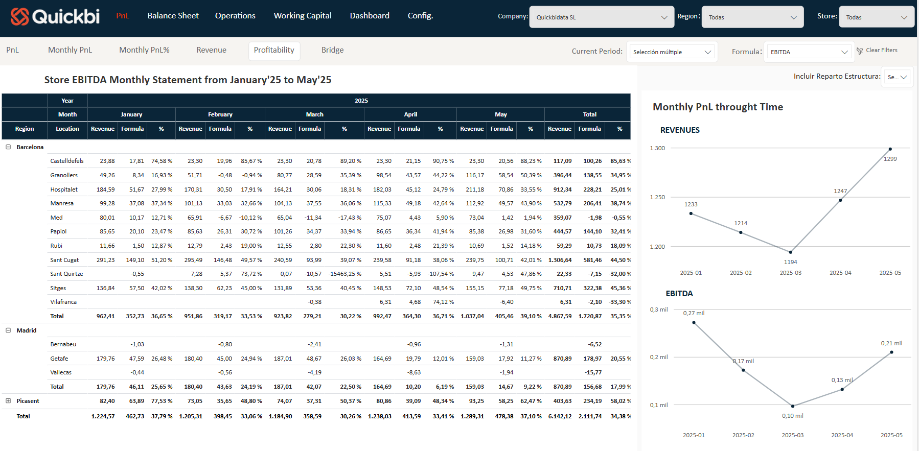Open the Config. menu item

(x=420, y=16)
